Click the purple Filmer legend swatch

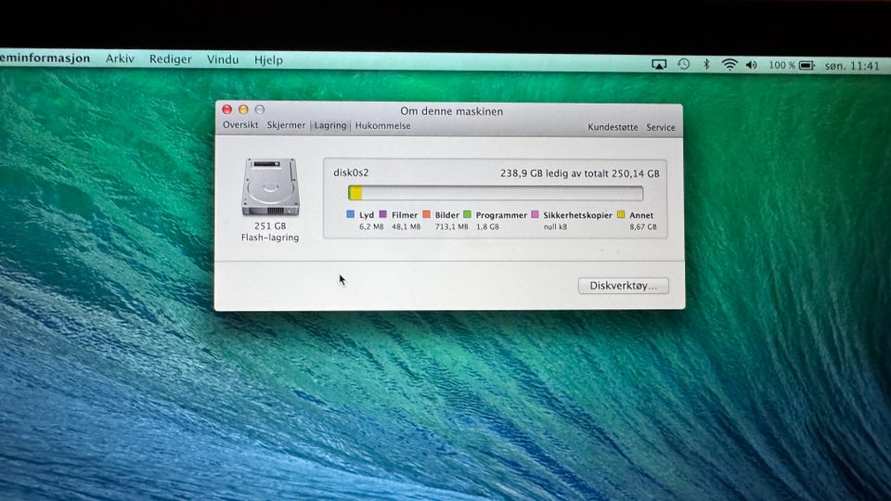pyautogui.click(x=383, y=214)
